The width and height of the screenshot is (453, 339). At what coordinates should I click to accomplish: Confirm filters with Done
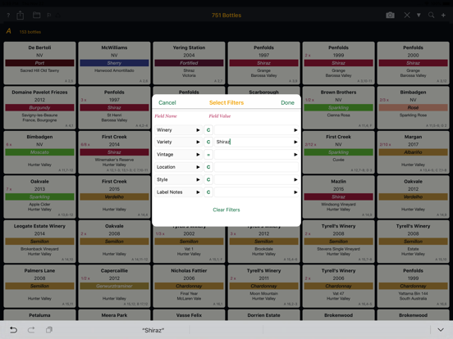coord(287,102)
